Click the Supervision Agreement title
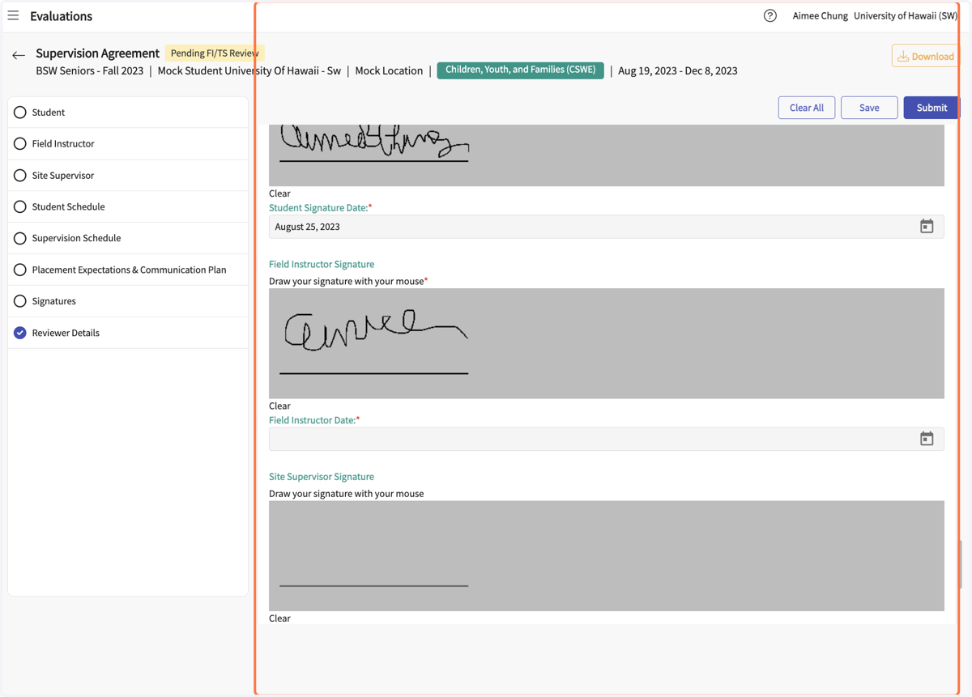972x697 pixels. 97,53
